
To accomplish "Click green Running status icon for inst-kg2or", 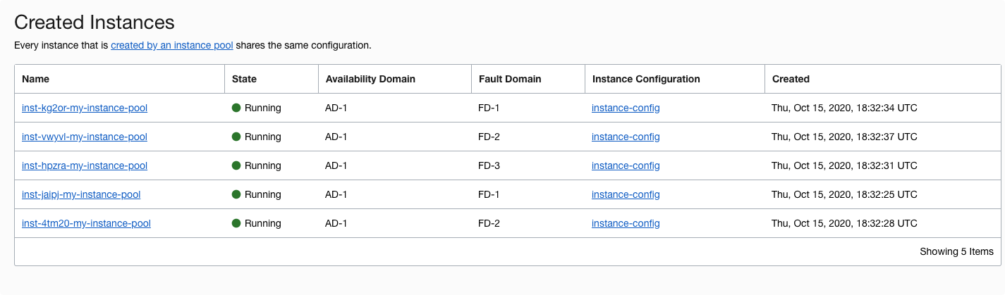I will (236, 108).
